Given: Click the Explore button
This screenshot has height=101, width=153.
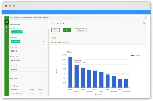Looking at the screenshot, I should click(81, 30).
